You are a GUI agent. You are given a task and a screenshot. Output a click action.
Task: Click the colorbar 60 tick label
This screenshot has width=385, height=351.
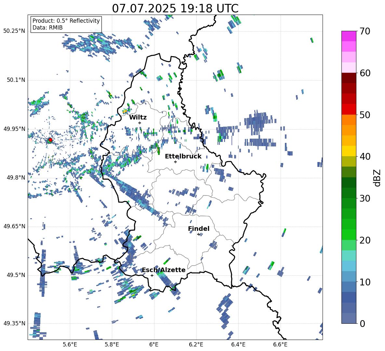[x=365, y=73]
